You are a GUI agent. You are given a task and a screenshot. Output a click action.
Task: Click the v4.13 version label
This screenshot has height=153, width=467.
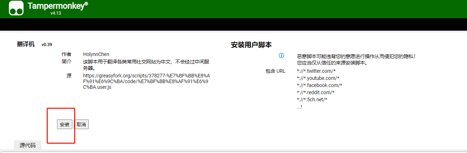coord(56,13)
